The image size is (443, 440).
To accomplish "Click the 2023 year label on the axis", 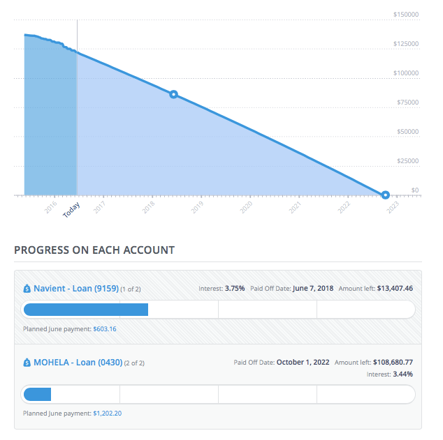I will tap(393, 207).
